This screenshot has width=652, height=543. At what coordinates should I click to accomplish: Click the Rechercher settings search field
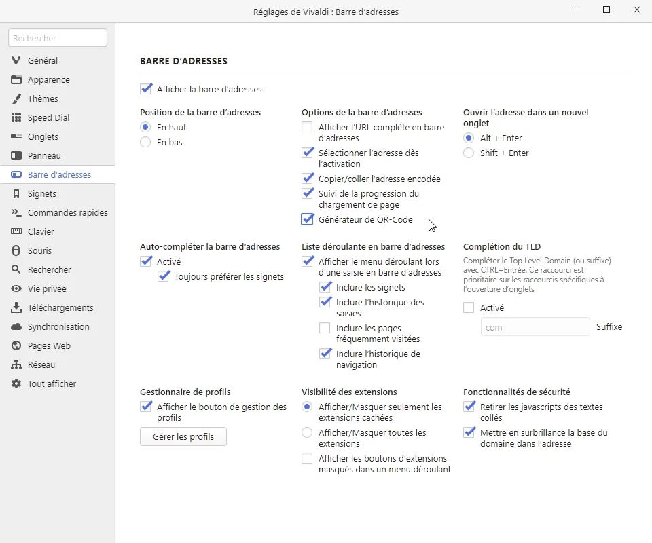[58, 38]
